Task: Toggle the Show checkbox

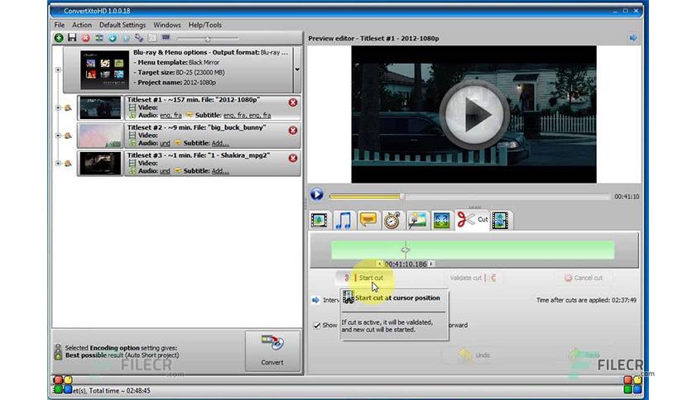Action: (317, 325)
